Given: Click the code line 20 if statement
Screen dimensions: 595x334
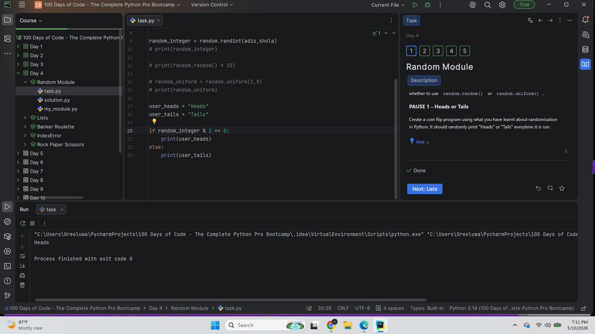Looking at the screenshot, I should point(189,131).
